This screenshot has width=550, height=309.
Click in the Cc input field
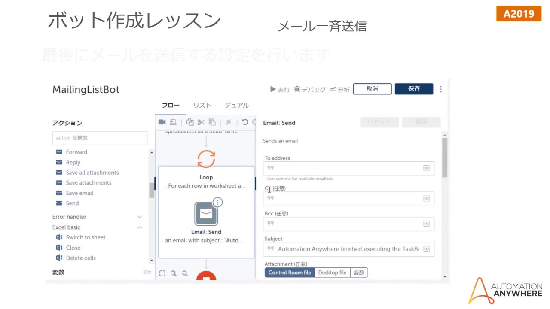[x=348, y=198]
